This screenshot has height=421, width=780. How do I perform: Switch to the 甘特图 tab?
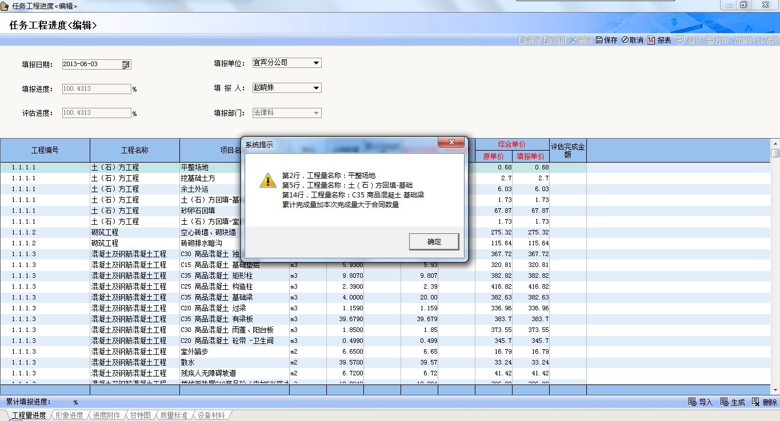140,416
